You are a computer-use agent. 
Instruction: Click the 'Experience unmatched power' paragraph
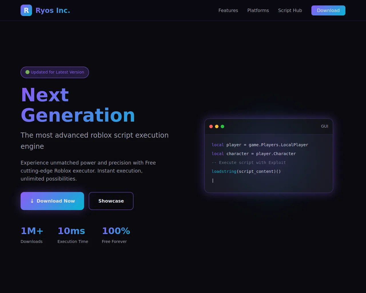(x=88, y=171)
